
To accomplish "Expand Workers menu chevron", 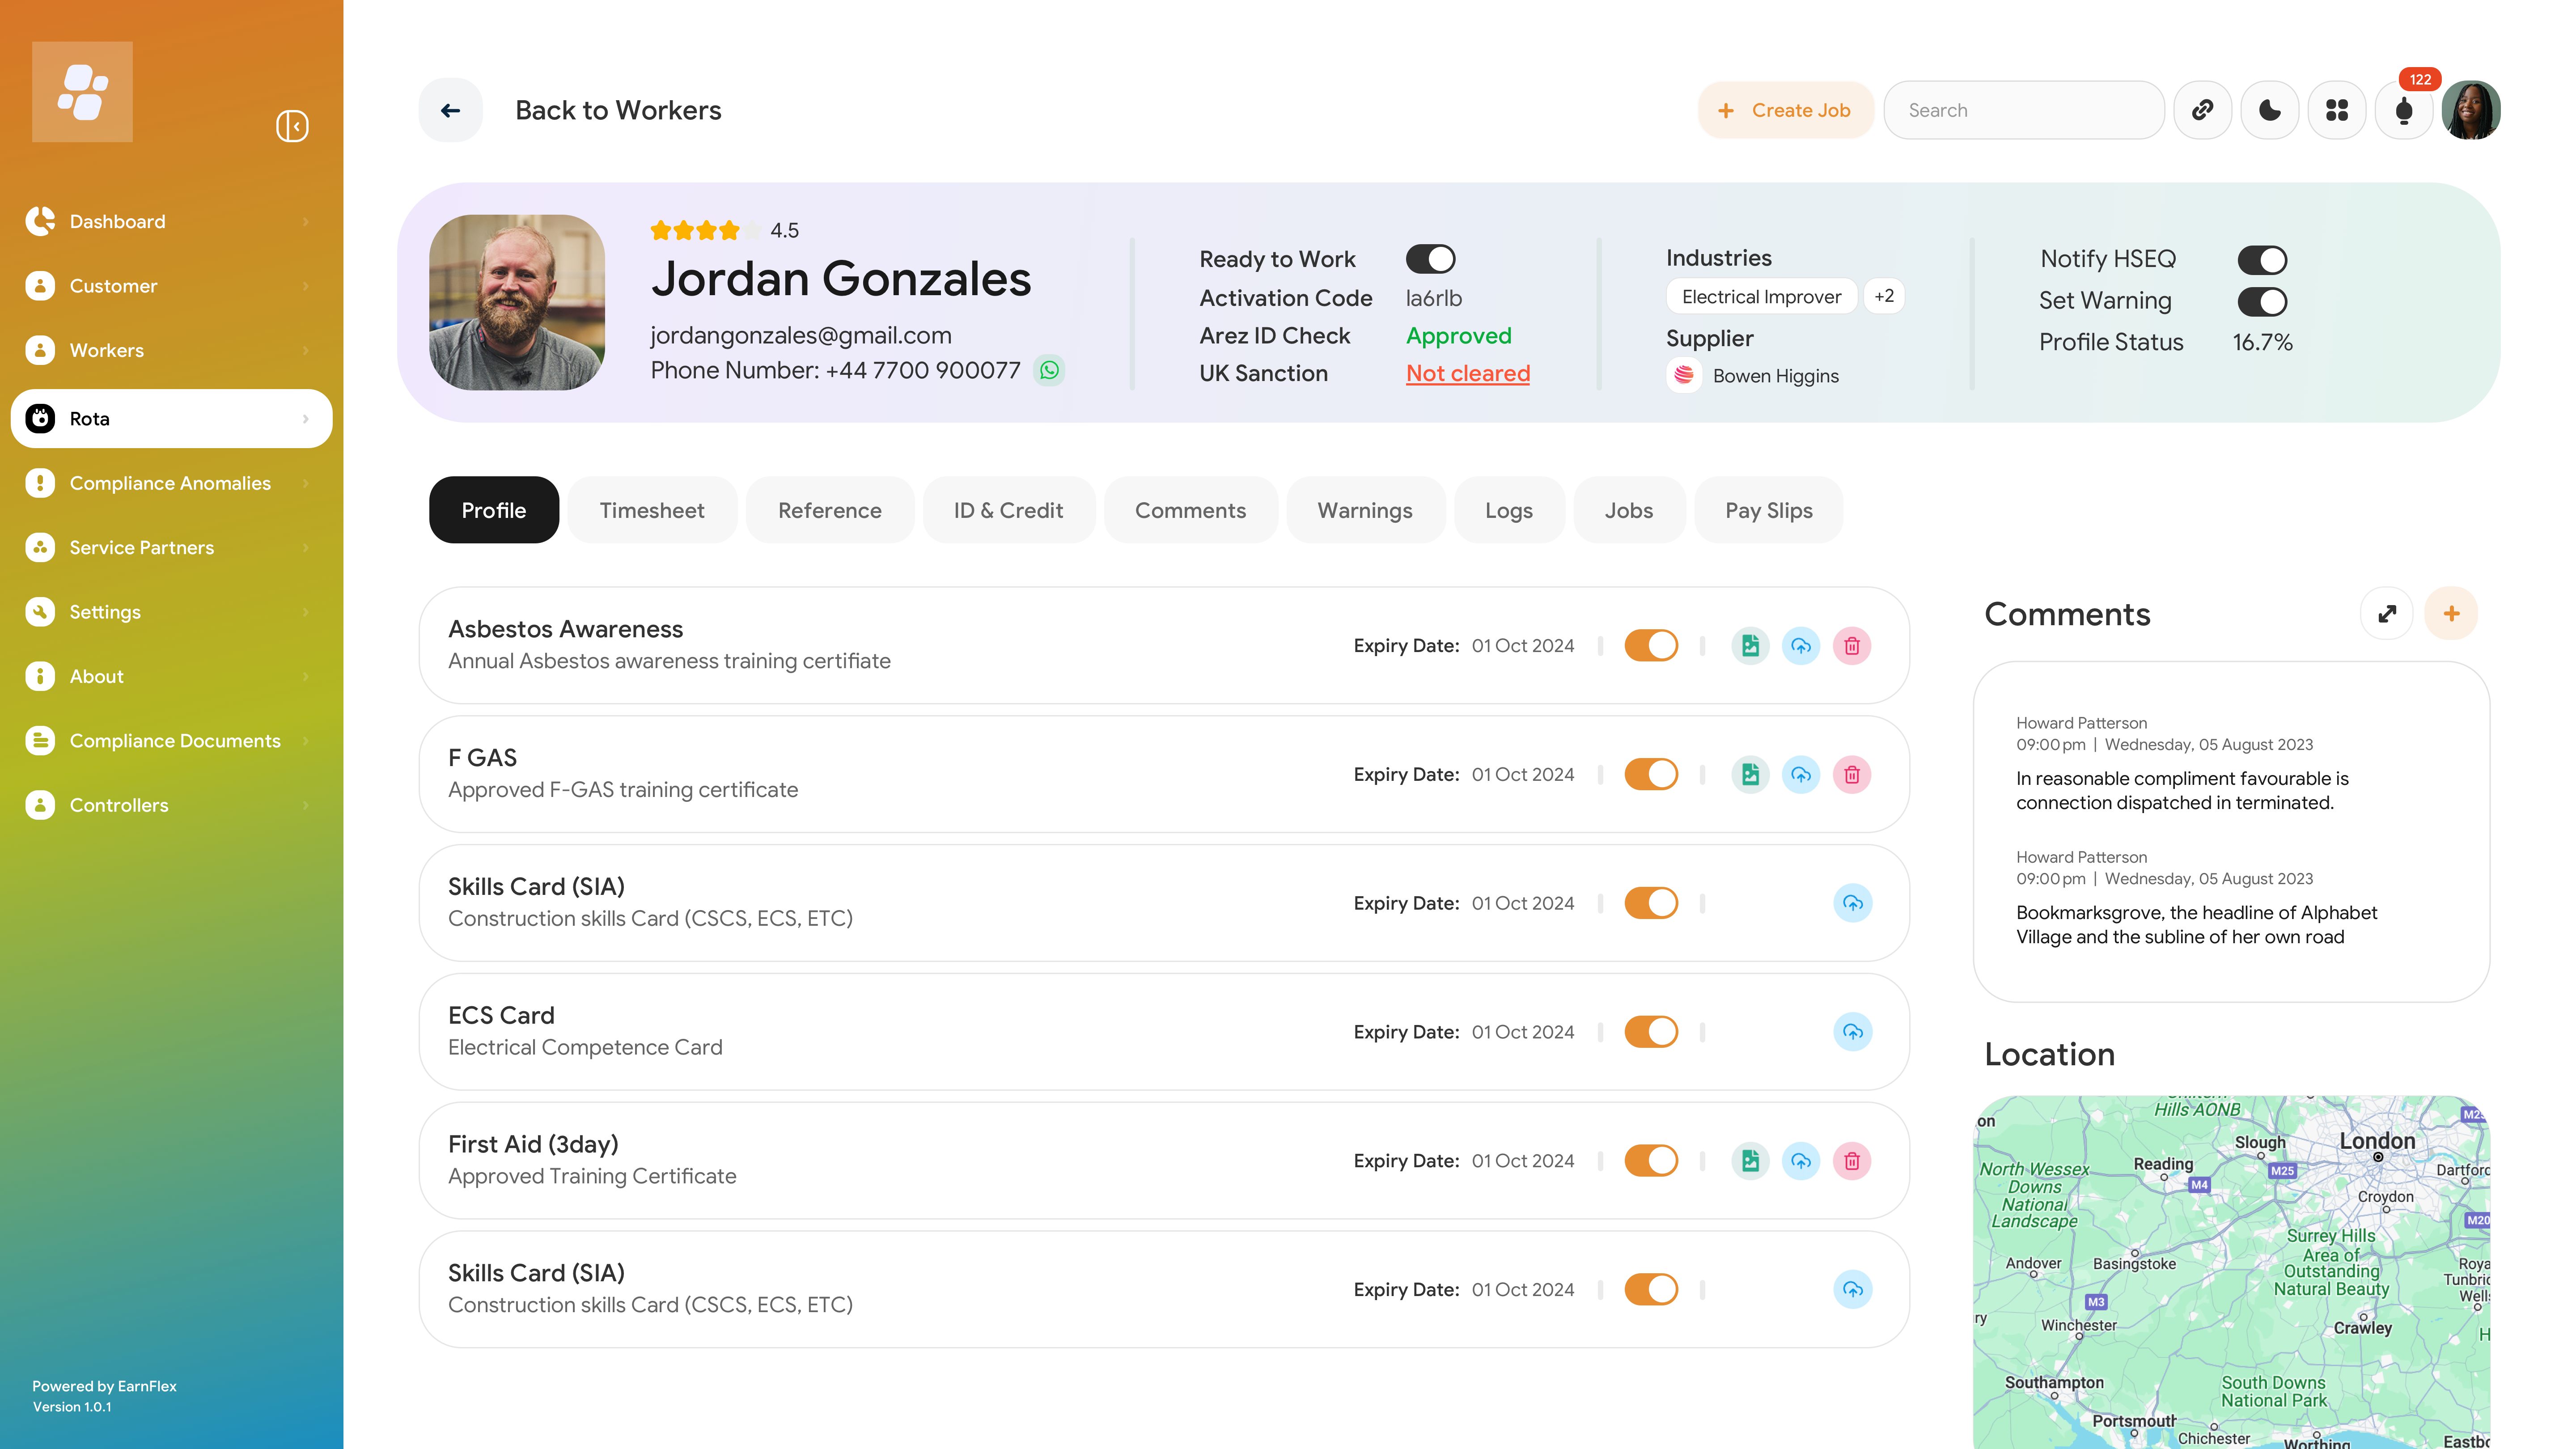I will (x=306, y=351).
